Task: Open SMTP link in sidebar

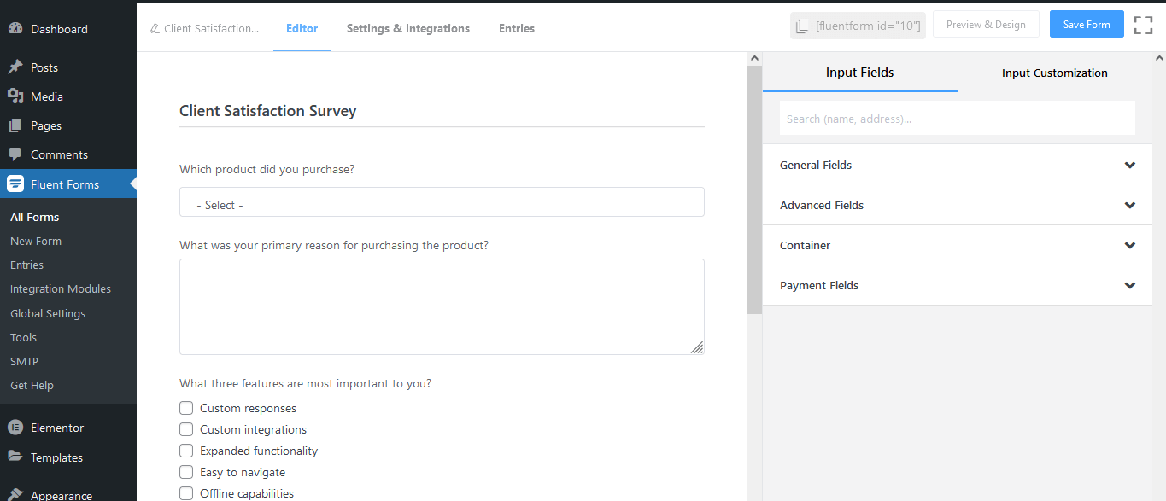Action: point(24,361)
